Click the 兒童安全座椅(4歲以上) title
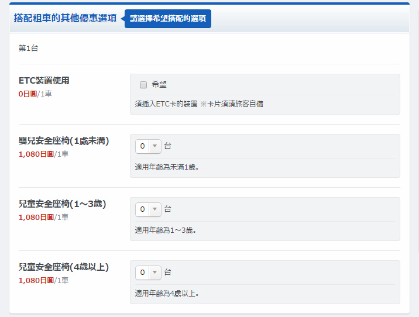419x317 pixels. tap(64, 267)
